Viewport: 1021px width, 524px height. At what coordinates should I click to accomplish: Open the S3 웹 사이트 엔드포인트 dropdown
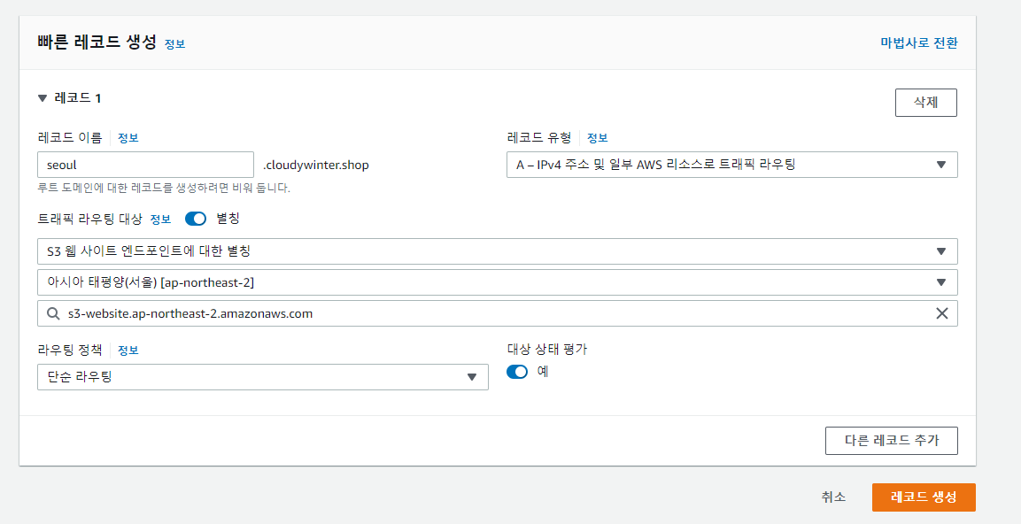tap(498, 251)
